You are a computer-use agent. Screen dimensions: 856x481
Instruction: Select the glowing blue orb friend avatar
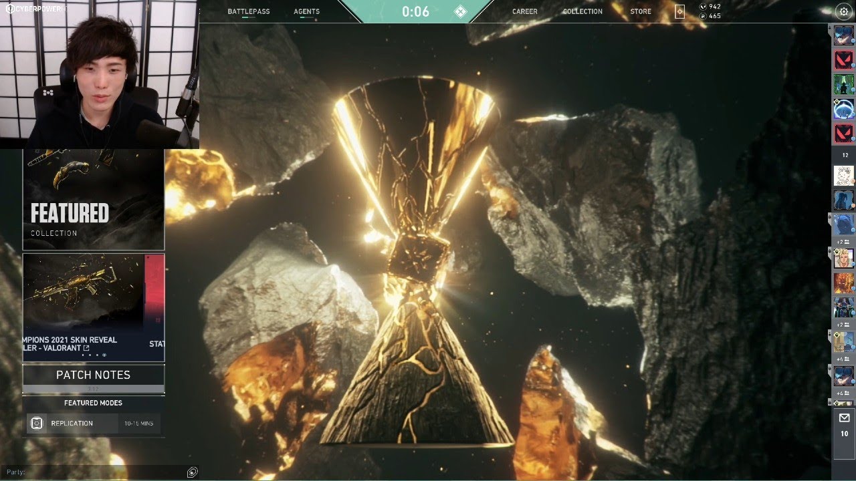click(844, 108)
